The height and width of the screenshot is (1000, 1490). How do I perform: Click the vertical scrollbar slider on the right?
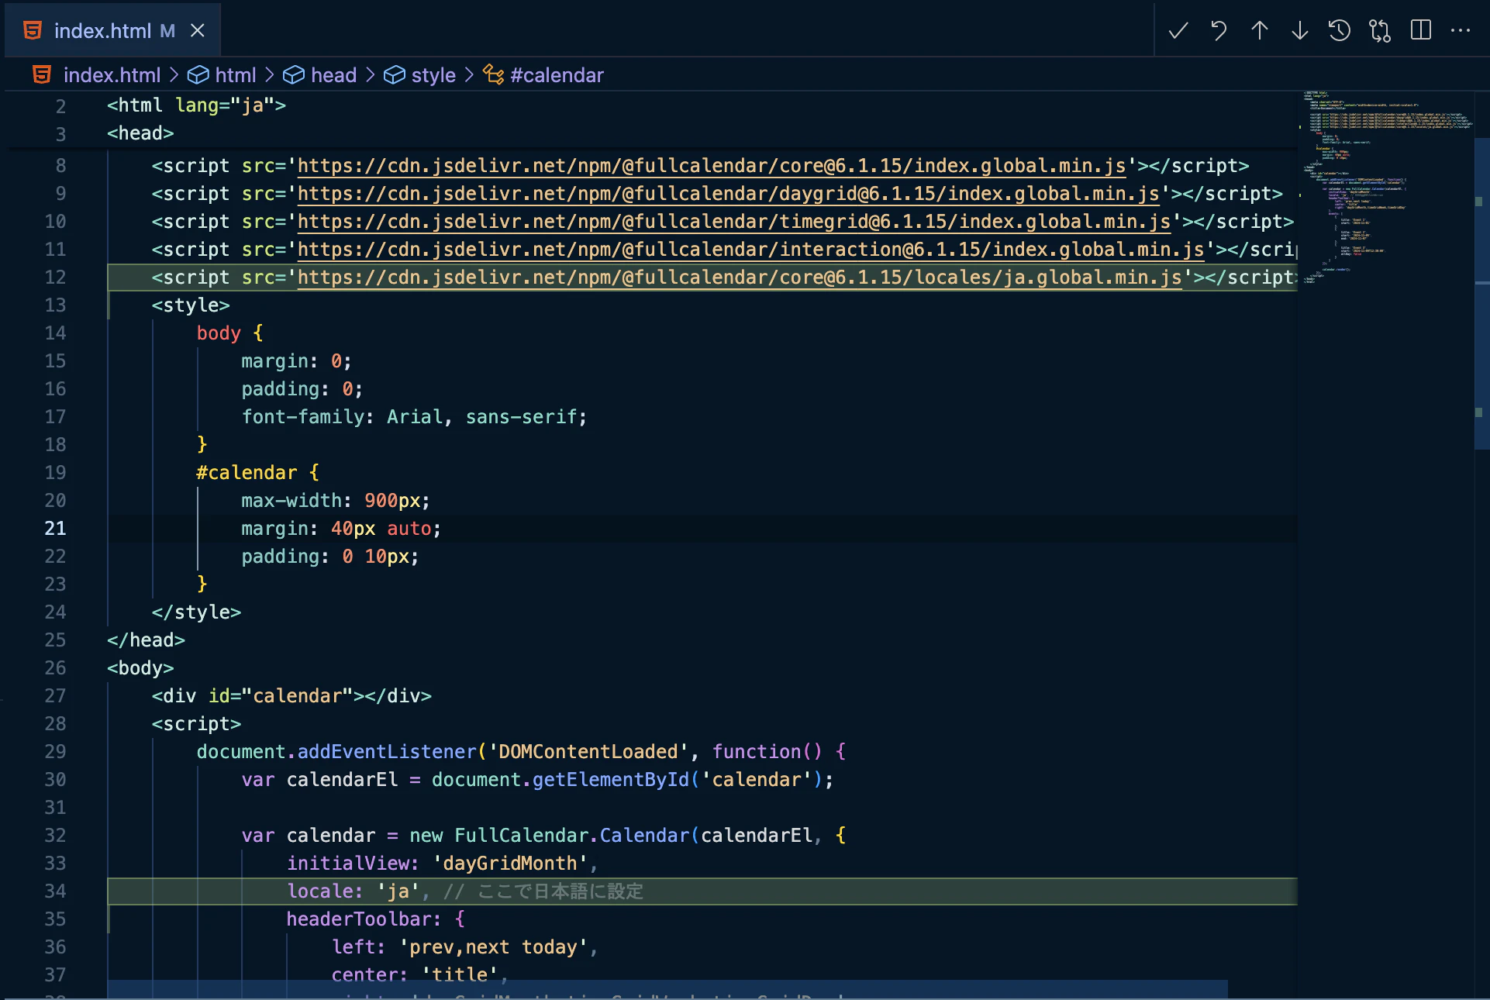[x=1481, y=293]
